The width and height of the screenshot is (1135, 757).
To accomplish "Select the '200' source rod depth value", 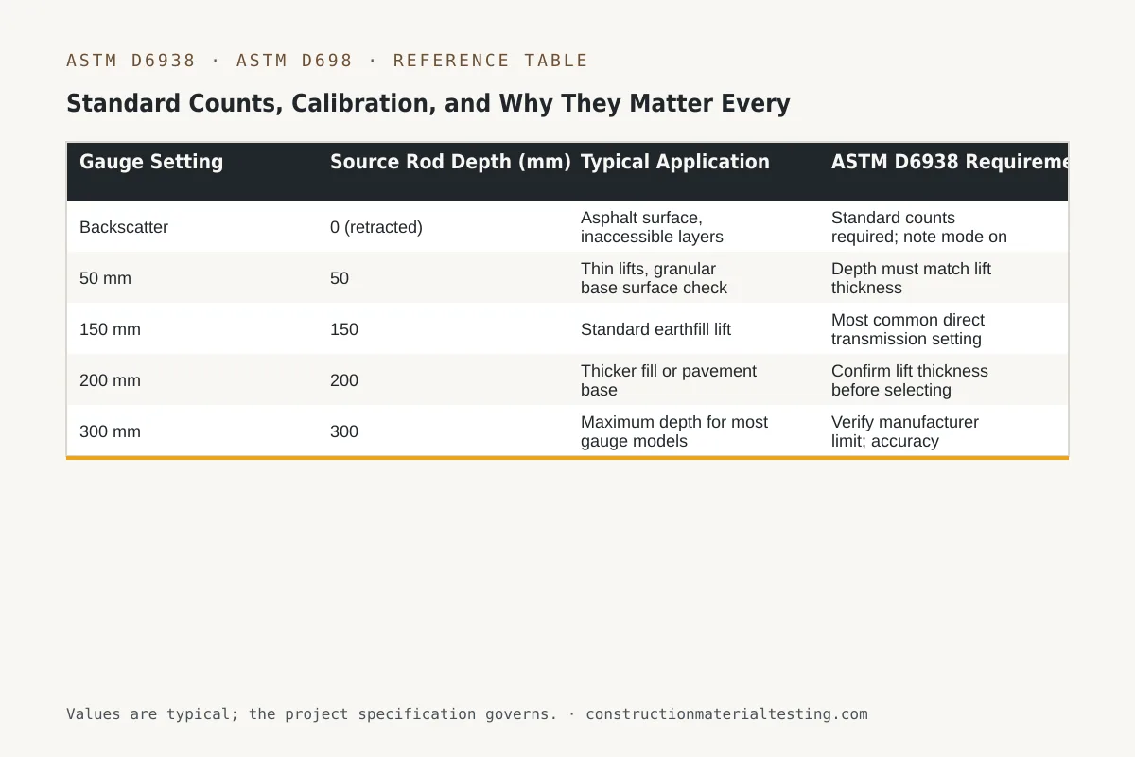I will pos(344,380).
